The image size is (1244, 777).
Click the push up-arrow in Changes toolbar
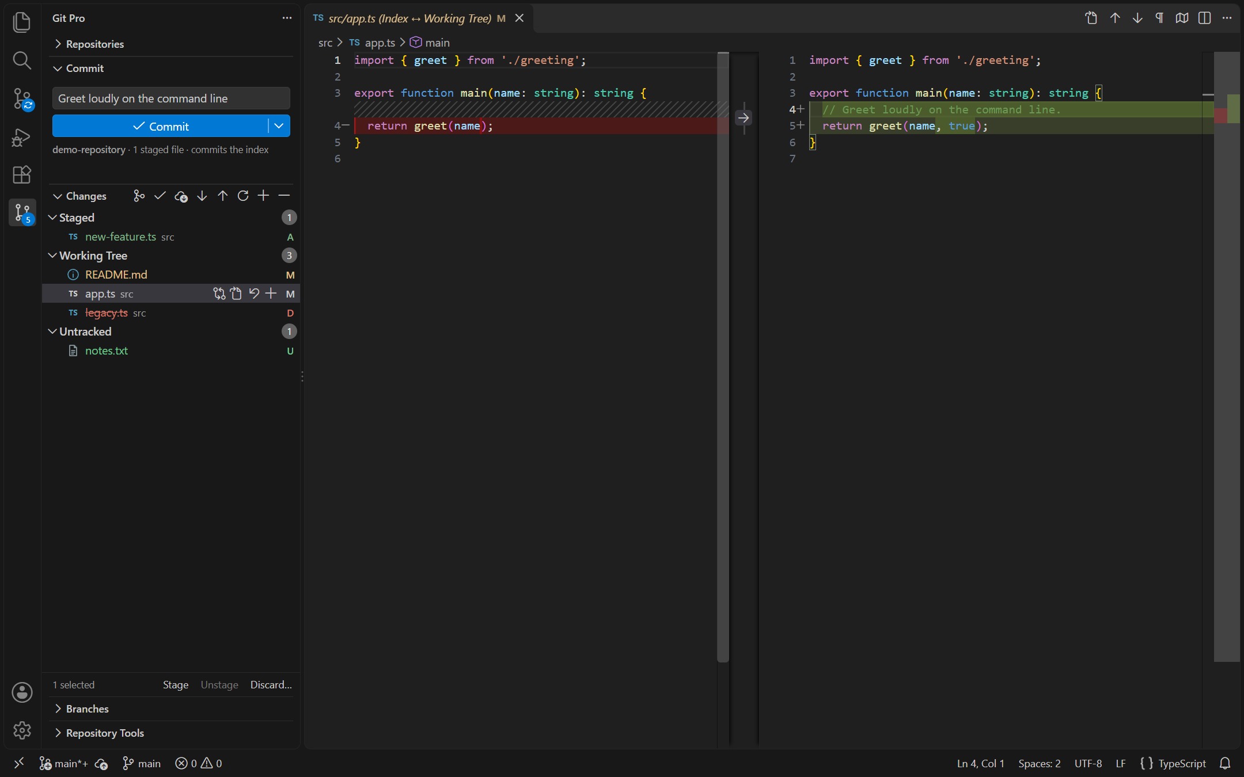222,196
